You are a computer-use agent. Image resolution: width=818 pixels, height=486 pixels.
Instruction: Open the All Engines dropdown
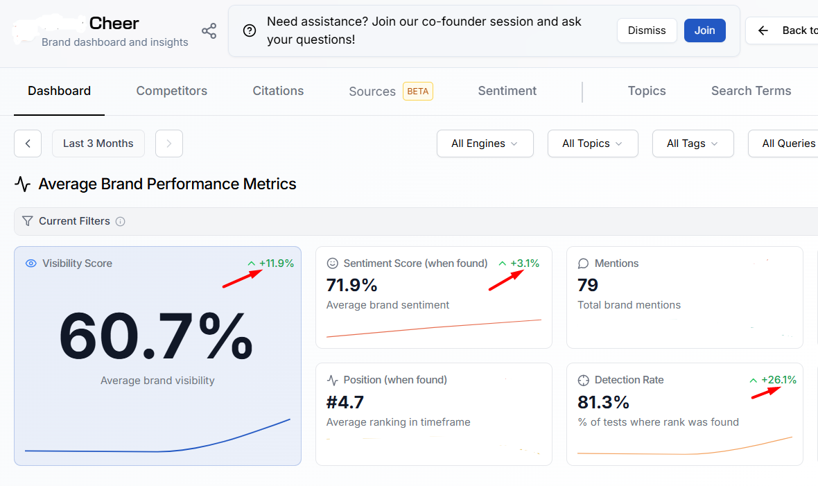(x=485, y=144)
